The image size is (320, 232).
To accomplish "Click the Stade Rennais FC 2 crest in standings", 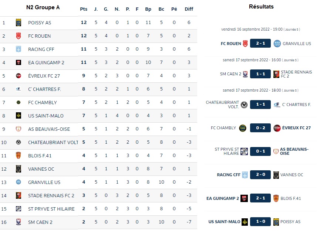I will tap(18, 195).
